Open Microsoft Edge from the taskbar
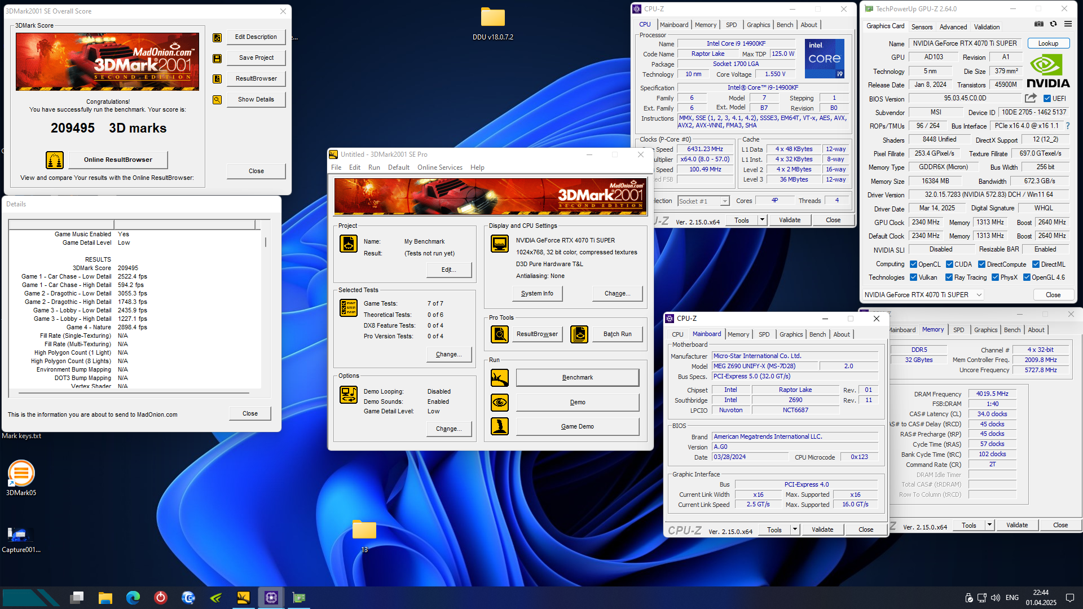Image resolution: width=1083 pixels, height=609 pixels. pos(133,598)
